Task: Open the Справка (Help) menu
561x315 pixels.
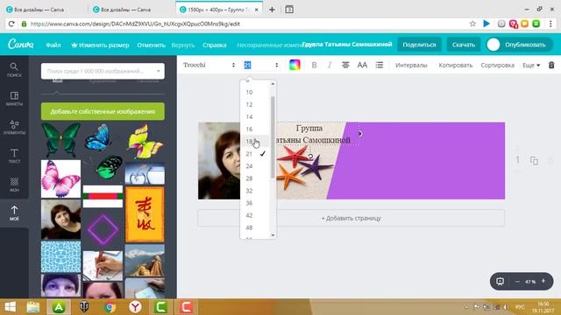Action: 215,45
